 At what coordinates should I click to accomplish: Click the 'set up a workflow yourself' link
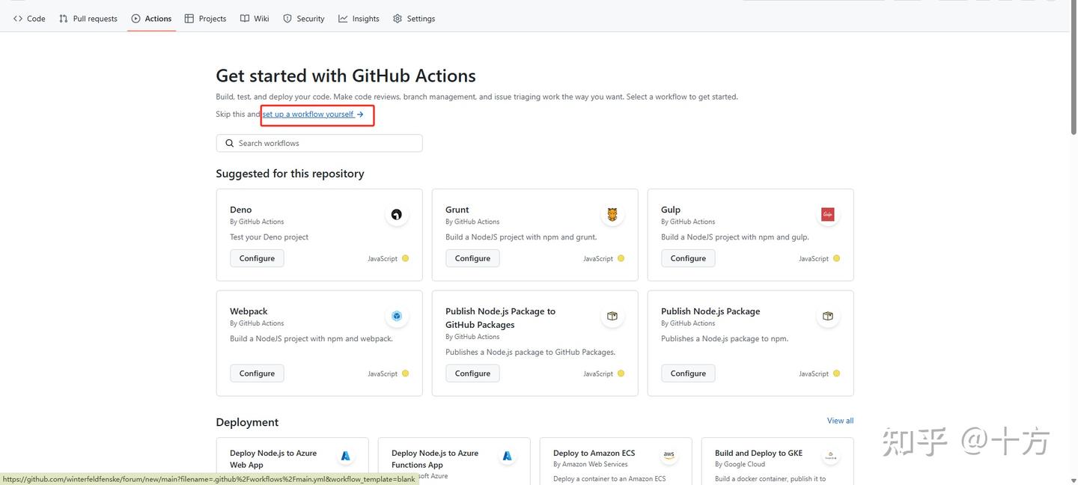coord(313,115)
